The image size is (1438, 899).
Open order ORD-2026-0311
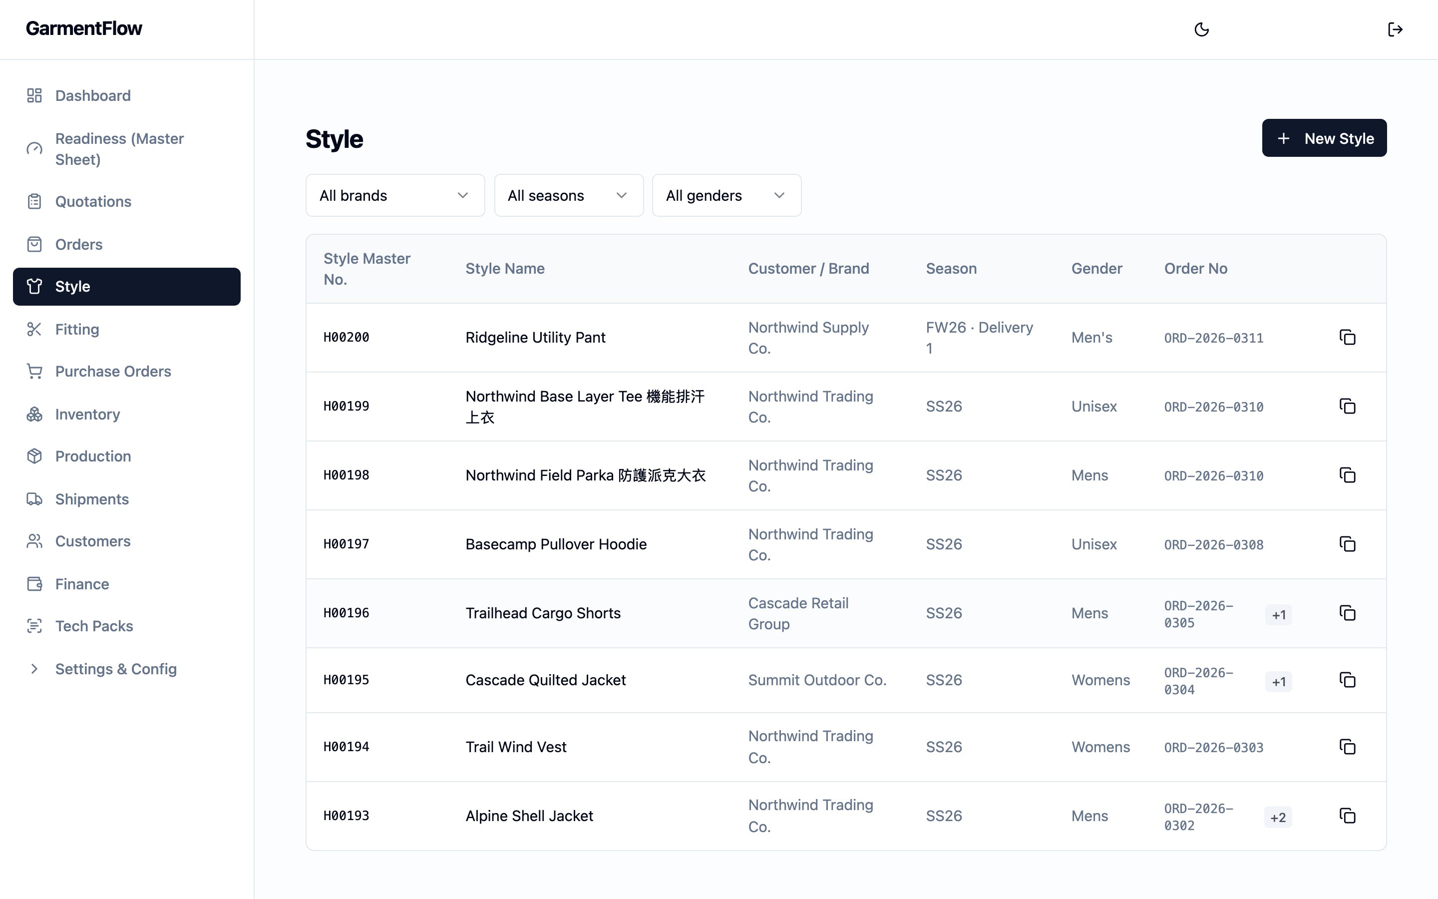click(1213, 338)
